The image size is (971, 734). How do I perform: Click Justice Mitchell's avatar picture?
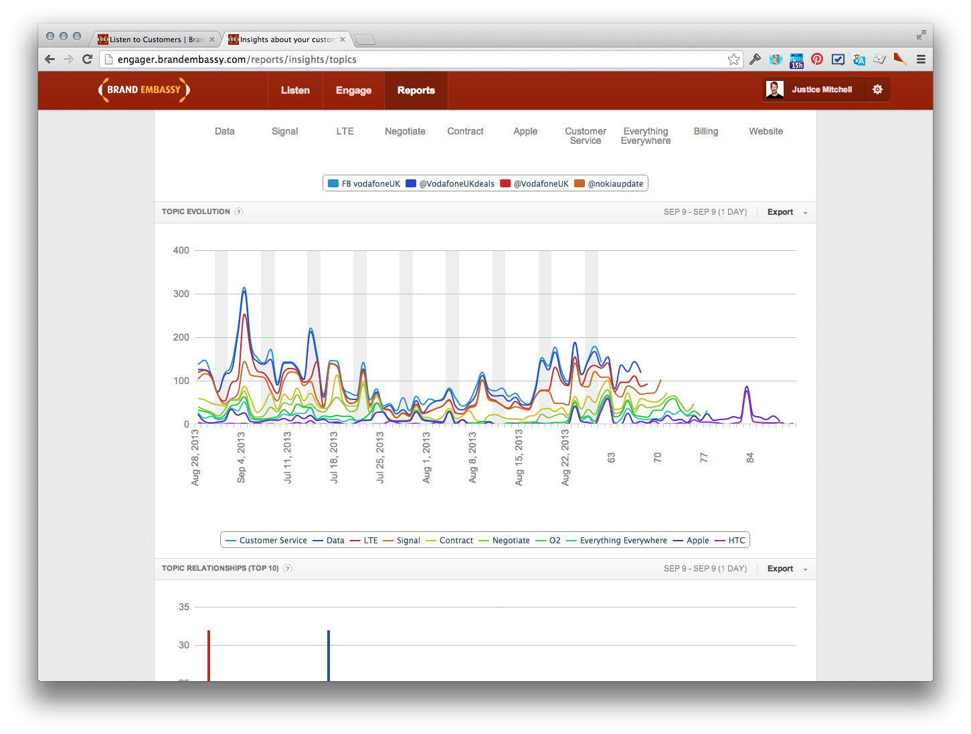pos(775,90)
